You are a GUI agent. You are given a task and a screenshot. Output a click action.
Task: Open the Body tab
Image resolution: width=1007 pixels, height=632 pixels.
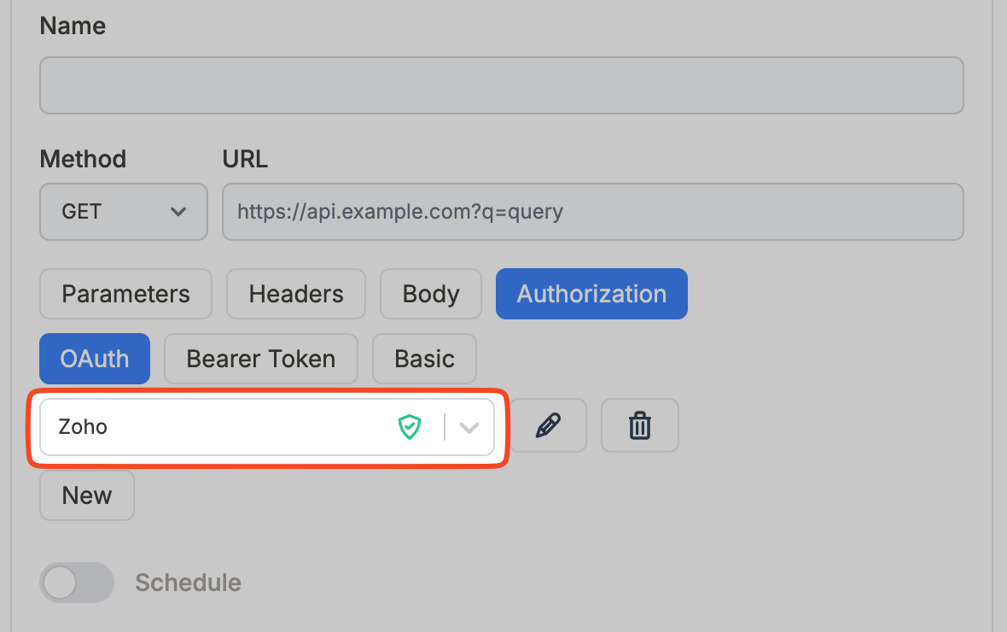(x=430, y=294)
